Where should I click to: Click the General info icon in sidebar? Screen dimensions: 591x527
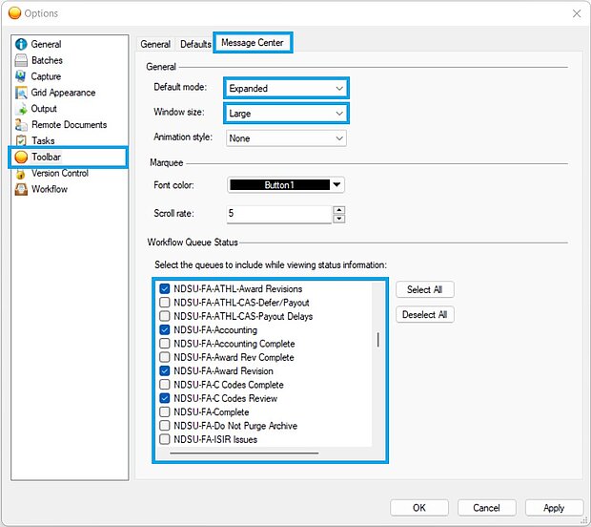[x=21, y=44]
